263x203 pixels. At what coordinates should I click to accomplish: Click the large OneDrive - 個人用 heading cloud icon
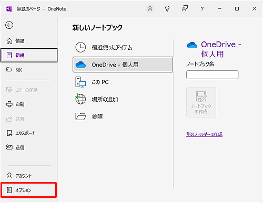point(192,45)
